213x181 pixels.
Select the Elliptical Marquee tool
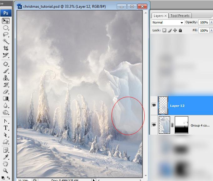(6, 28)
